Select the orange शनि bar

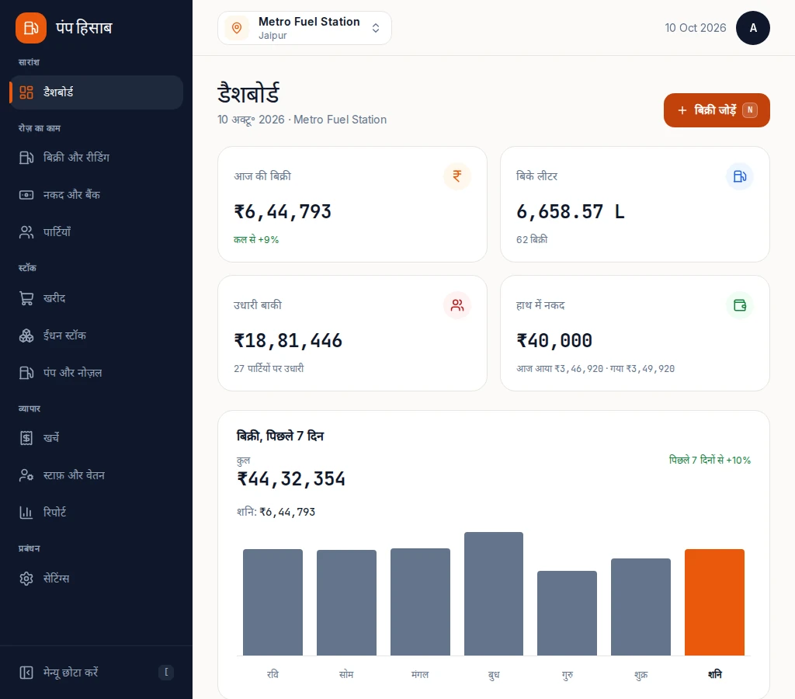[x=715, y=602]
